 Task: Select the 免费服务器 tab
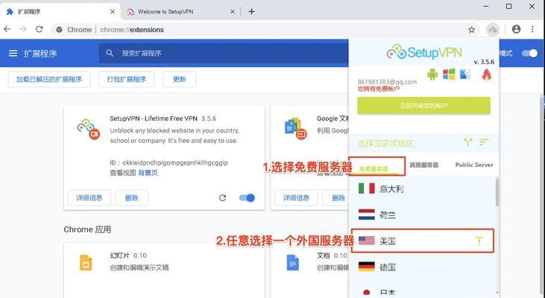(x=374, y=169)
